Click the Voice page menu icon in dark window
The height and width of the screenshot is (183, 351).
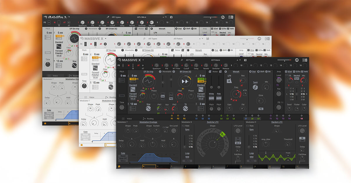[123, 119]
